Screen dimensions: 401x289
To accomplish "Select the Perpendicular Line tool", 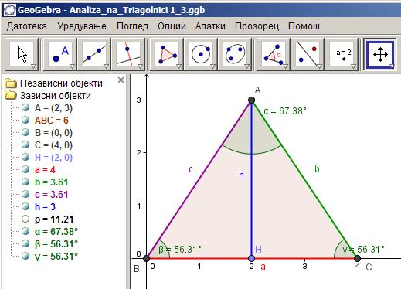I will tap(128, 54).
